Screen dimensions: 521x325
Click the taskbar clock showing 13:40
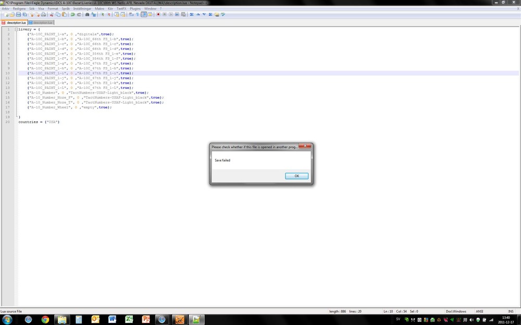506,320
